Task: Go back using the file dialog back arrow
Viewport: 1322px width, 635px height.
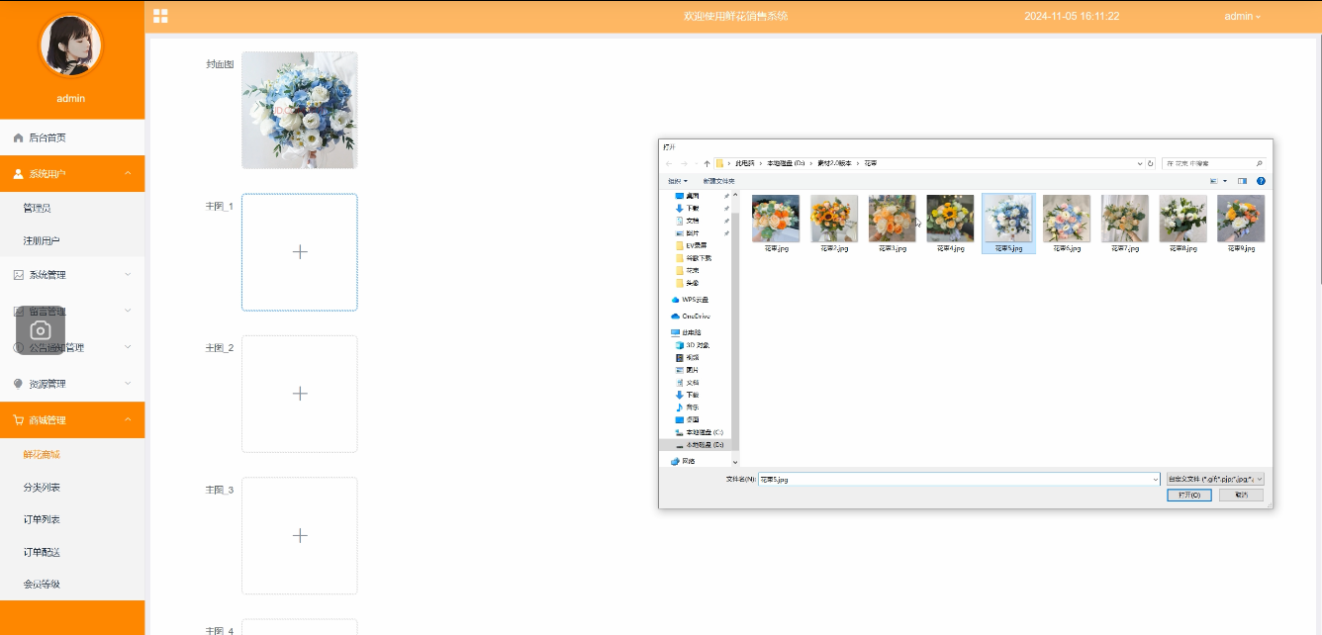Action: tap(669, 163)
